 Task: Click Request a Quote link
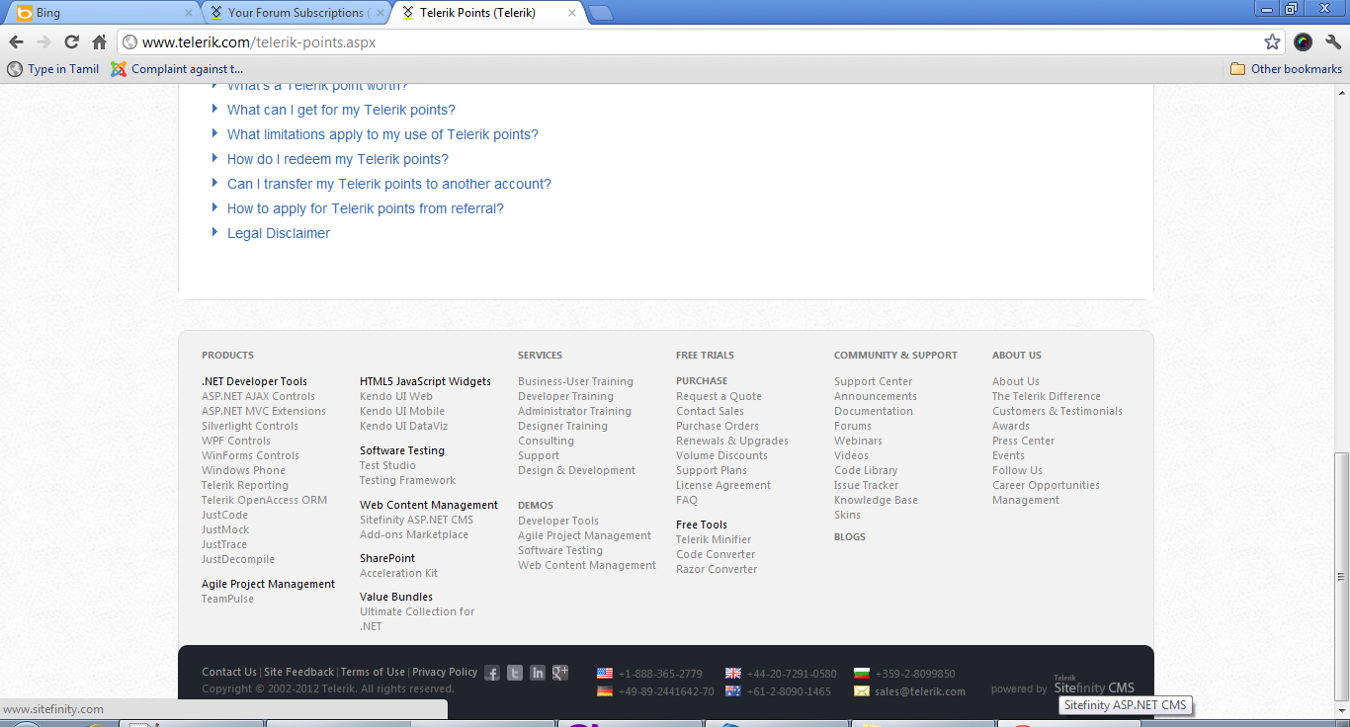[x=718, y=396]
